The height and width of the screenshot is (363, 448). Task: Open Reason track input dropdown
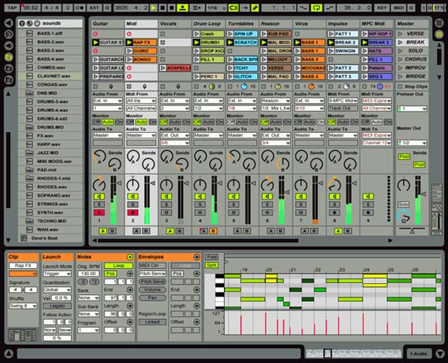click(276, 101)
